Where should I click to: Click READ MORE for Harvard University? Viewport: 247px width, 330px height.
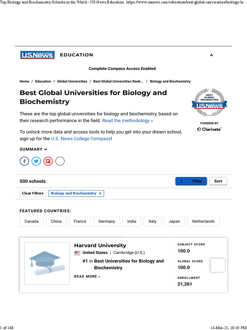87,277
